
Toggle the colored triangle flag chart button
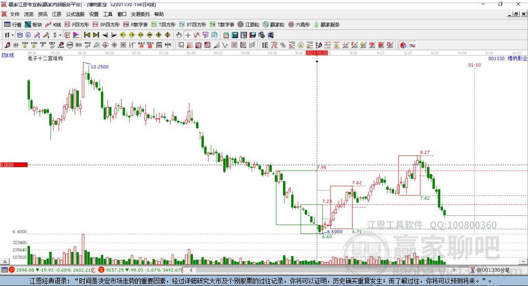(x=76, y=35)
